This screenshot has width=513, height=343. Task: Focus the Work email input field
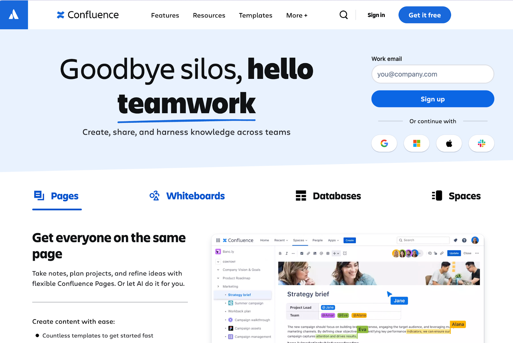pyautogui.click(x=433, y=74)
